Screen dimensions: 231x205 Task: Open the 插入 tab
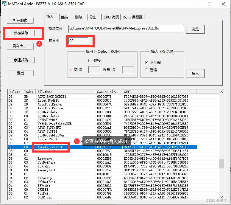click(50, 17)
